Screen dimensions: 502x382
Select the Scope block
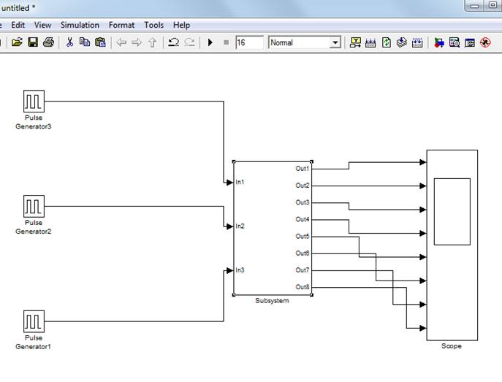(452, 245)
